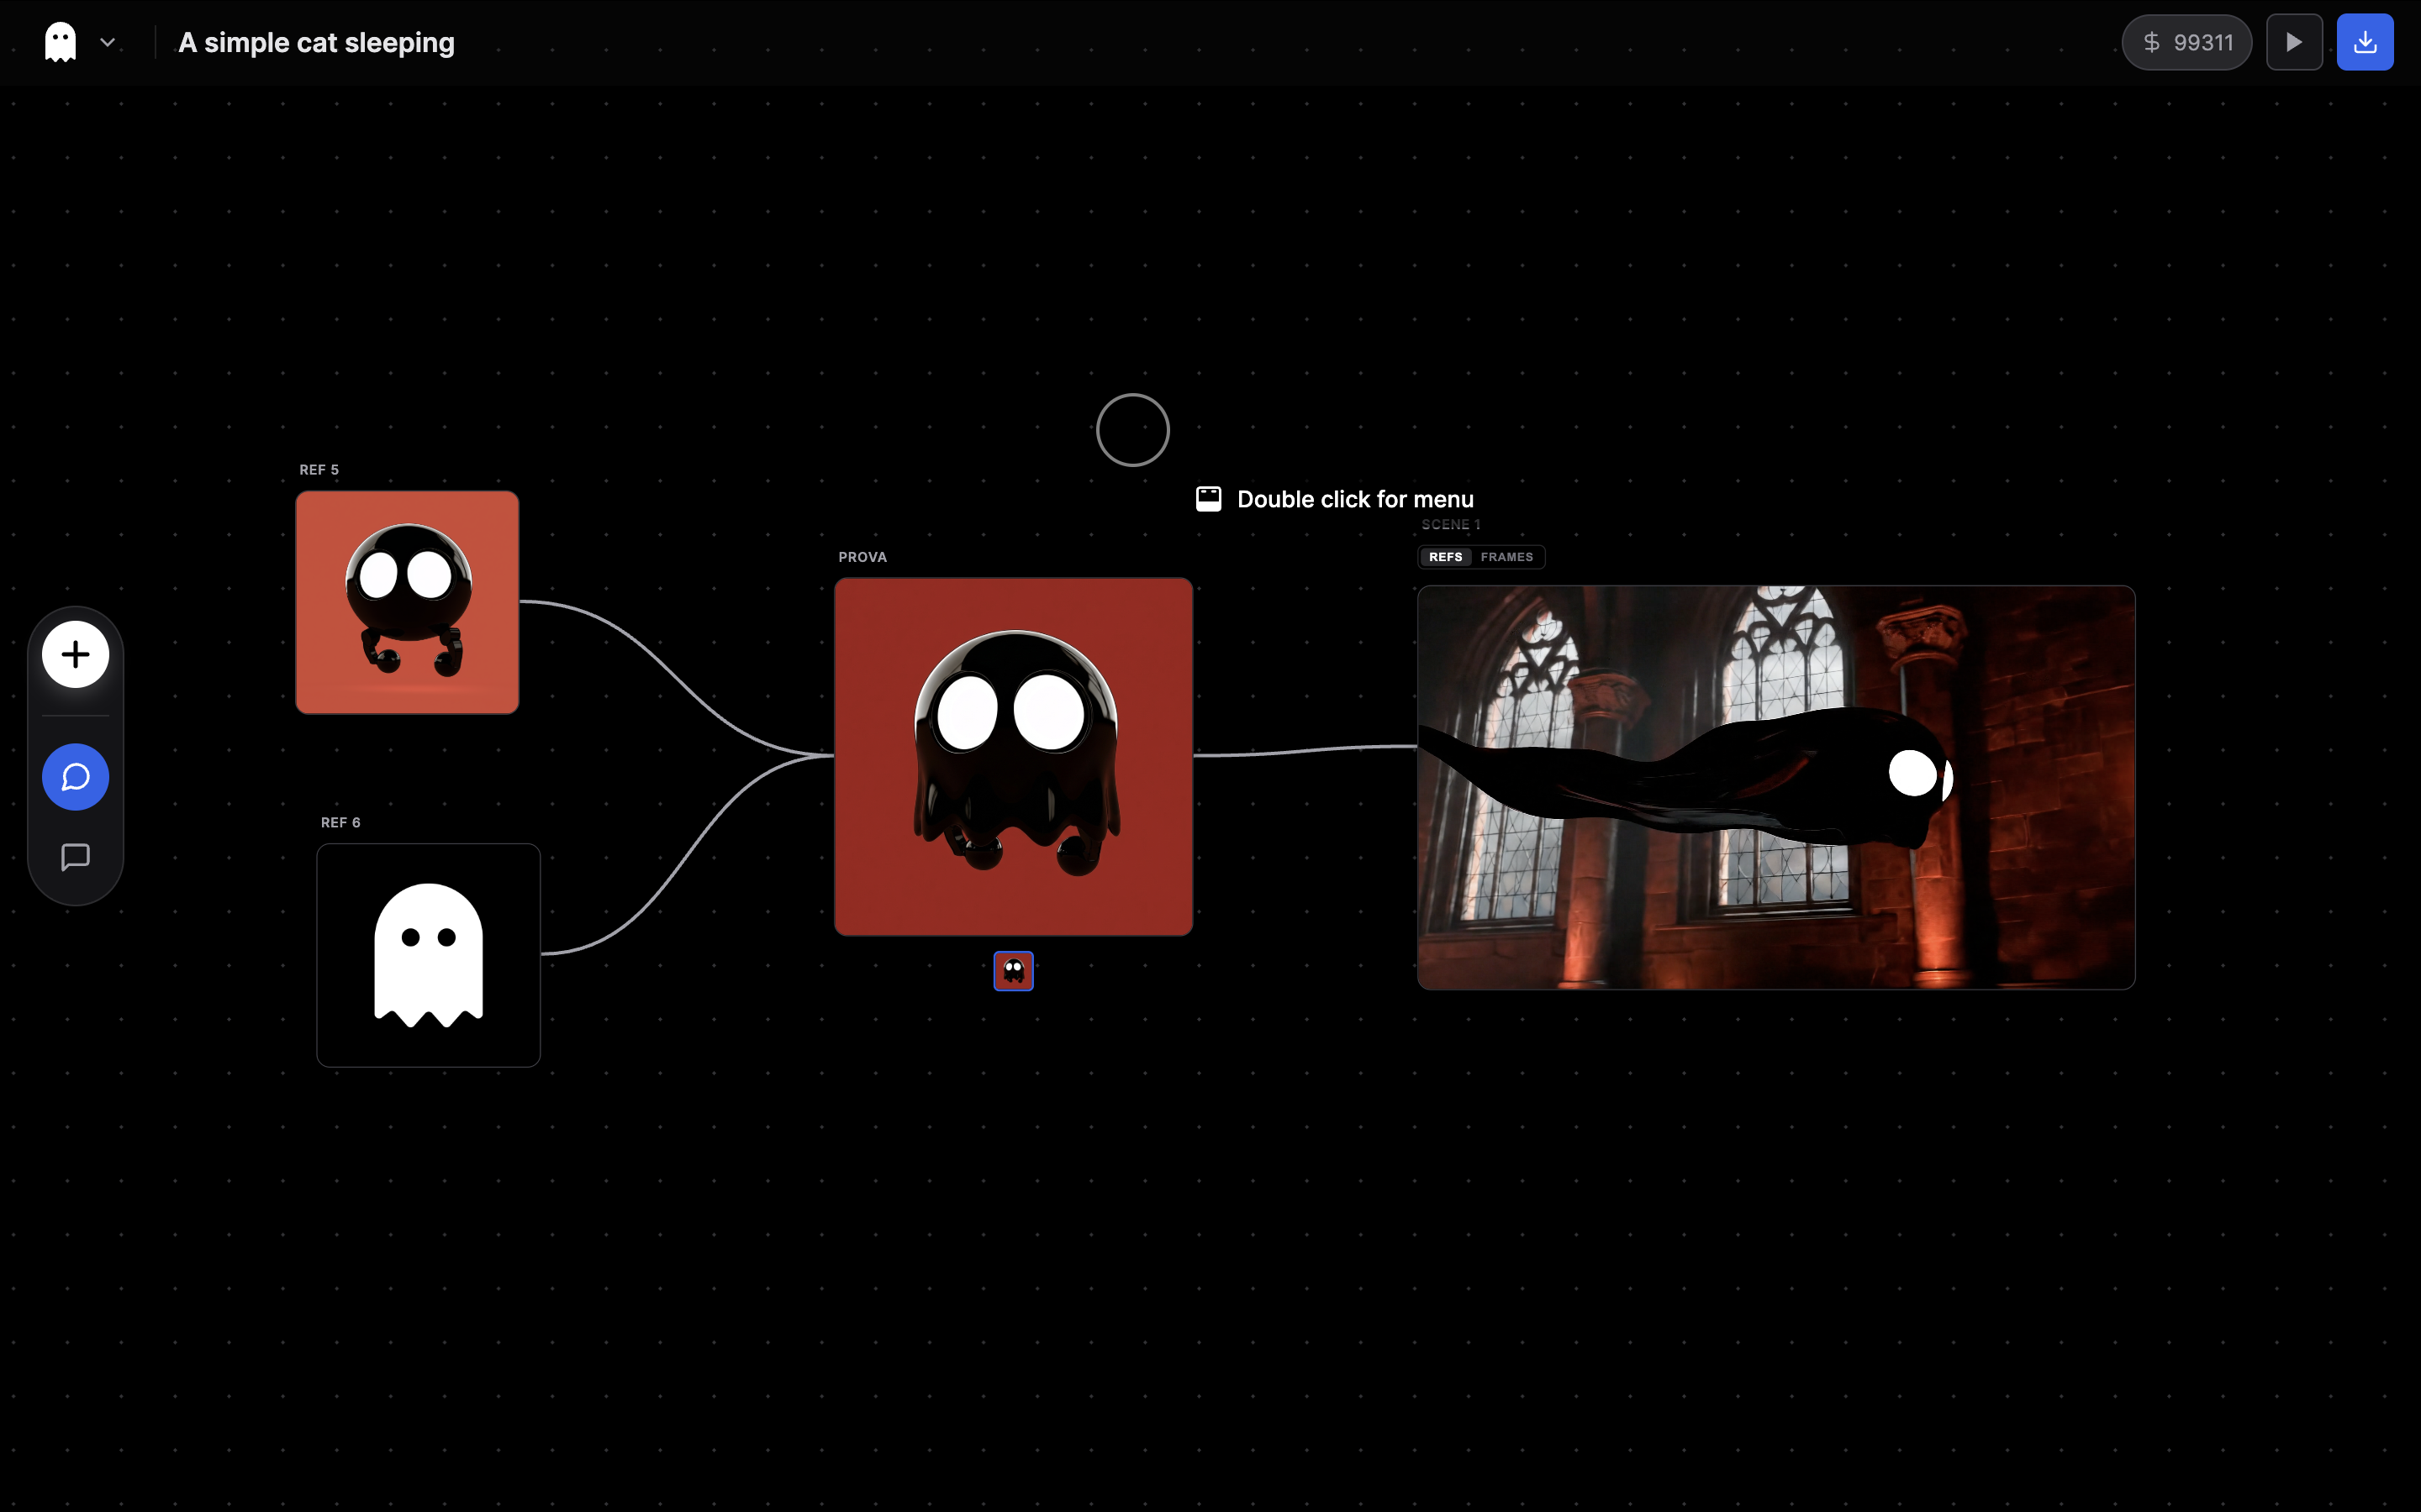Click the blue download button
The image size is (2421, 1512).
2364,42
